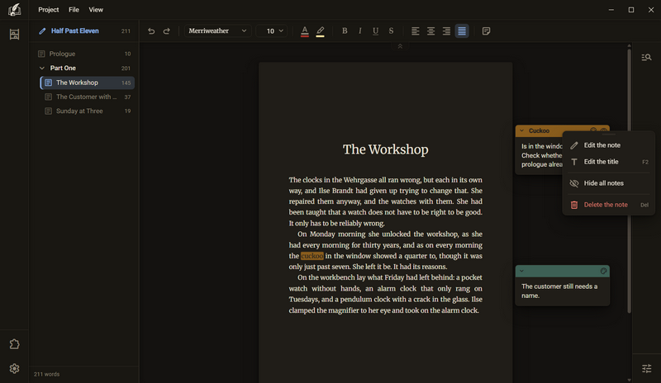661x383 pixels.
Task: Open The Customer with... chapter
Action: (88, 97)
